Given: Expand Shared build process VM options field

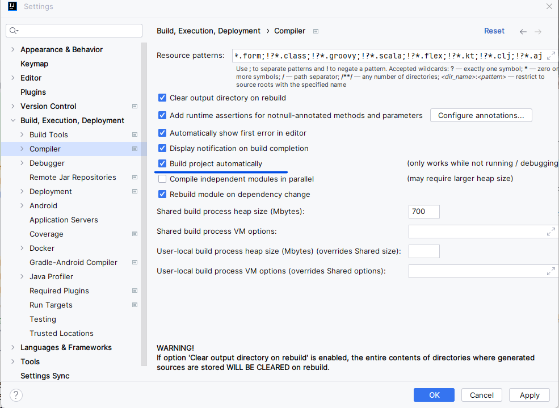Looking at the screenshot, I should [551, 232].
